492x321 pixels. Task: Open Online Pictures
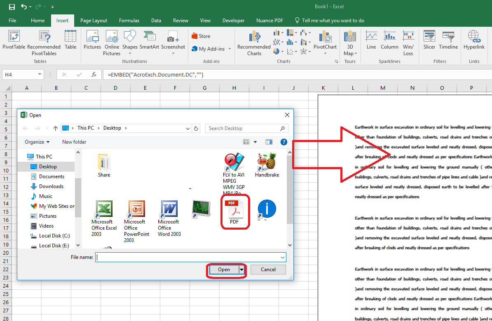point(112,43)
